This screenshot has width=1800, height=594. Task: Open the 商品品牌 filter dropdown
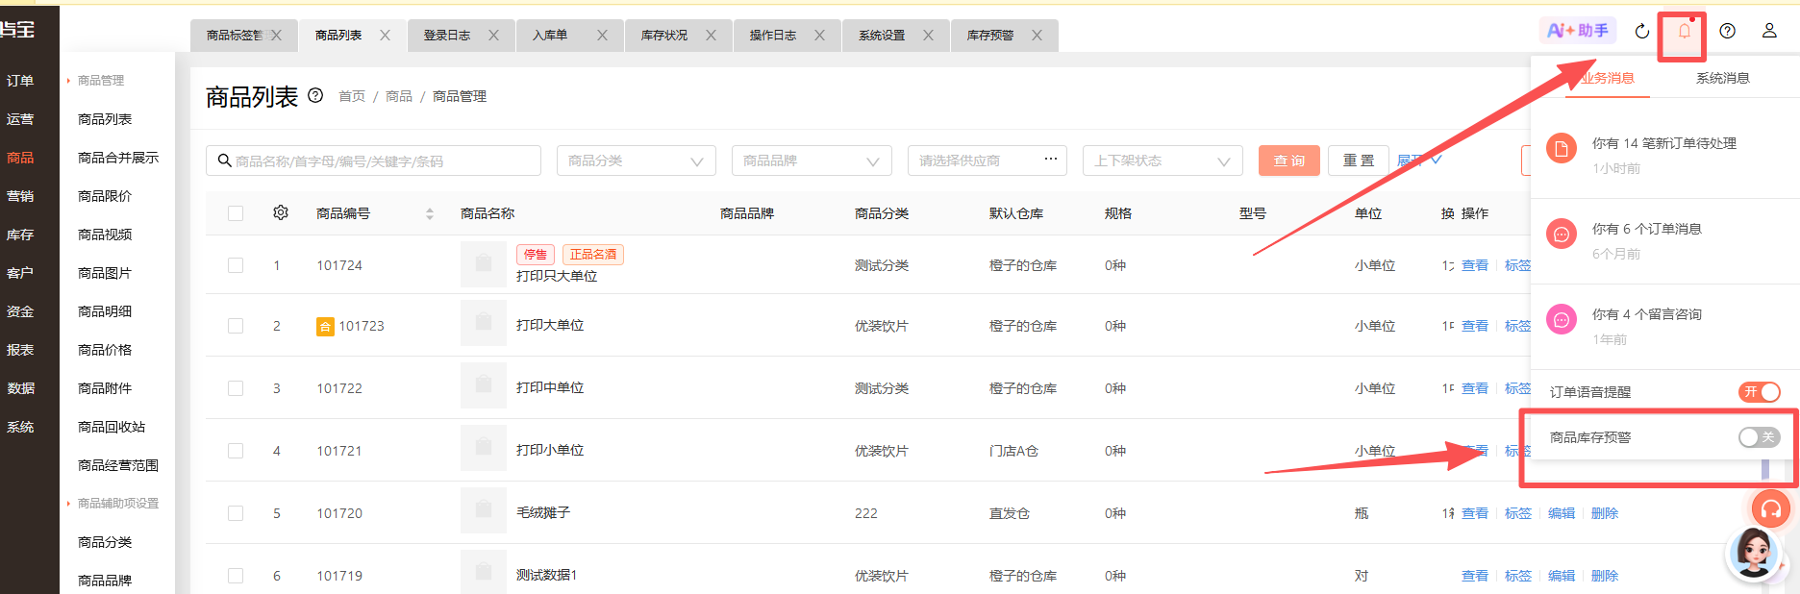[812, 161]
